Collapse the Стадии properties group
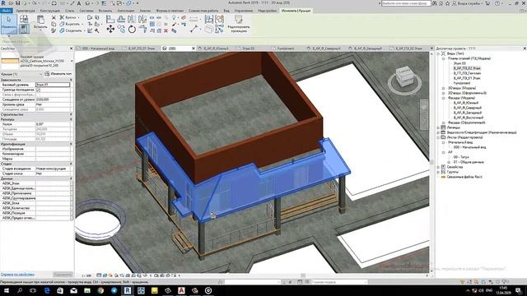This screenshot has width=527, height=296. 71,164
